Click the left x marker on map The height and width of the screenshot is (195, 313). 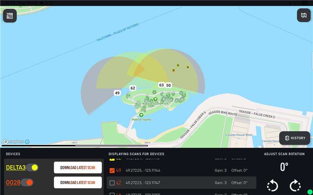[173, 70]
